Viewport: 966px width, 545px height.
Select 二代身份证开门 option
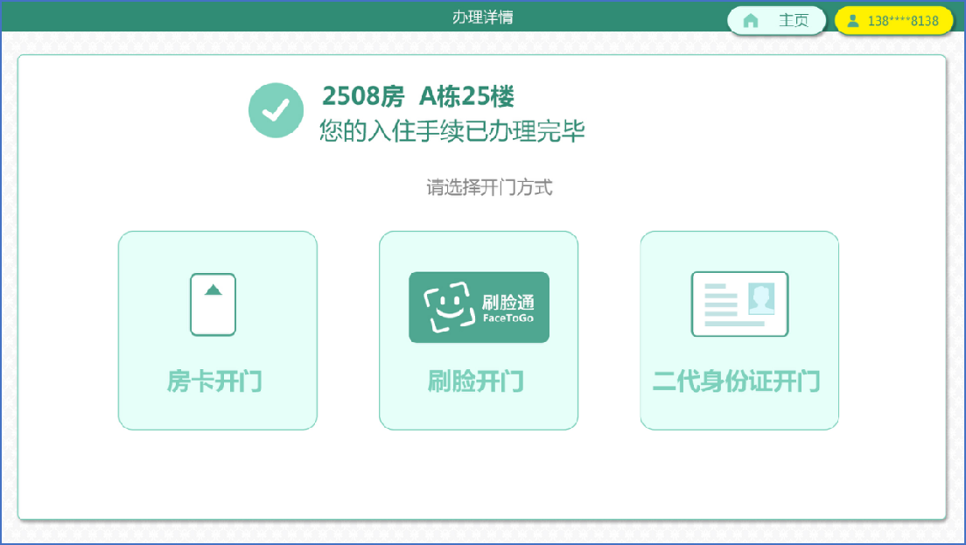tap(739, 331)
